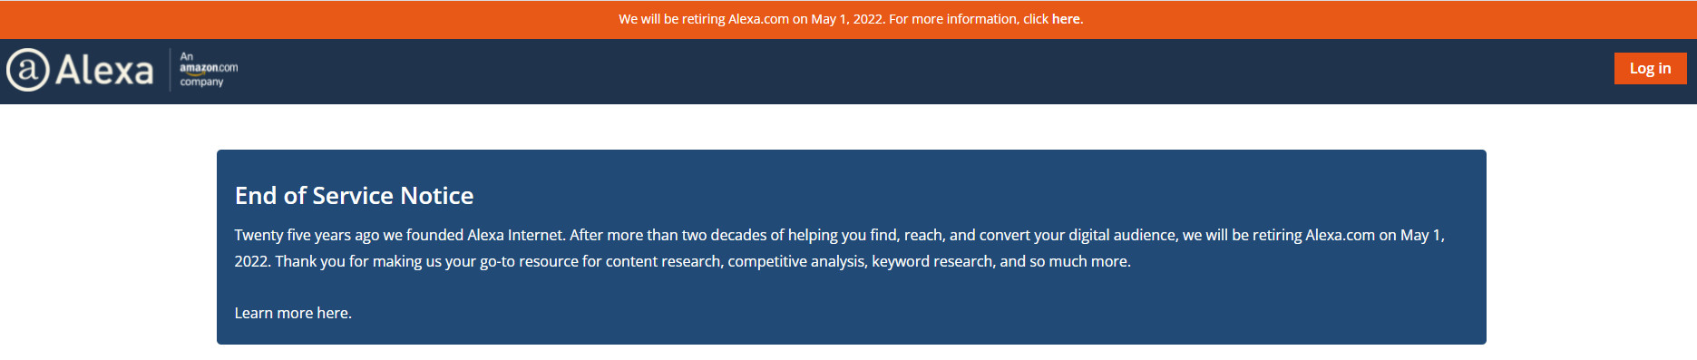
Task: Click the End of Service Notice heading
Action: pyautogui.click(x=354, y=196)
